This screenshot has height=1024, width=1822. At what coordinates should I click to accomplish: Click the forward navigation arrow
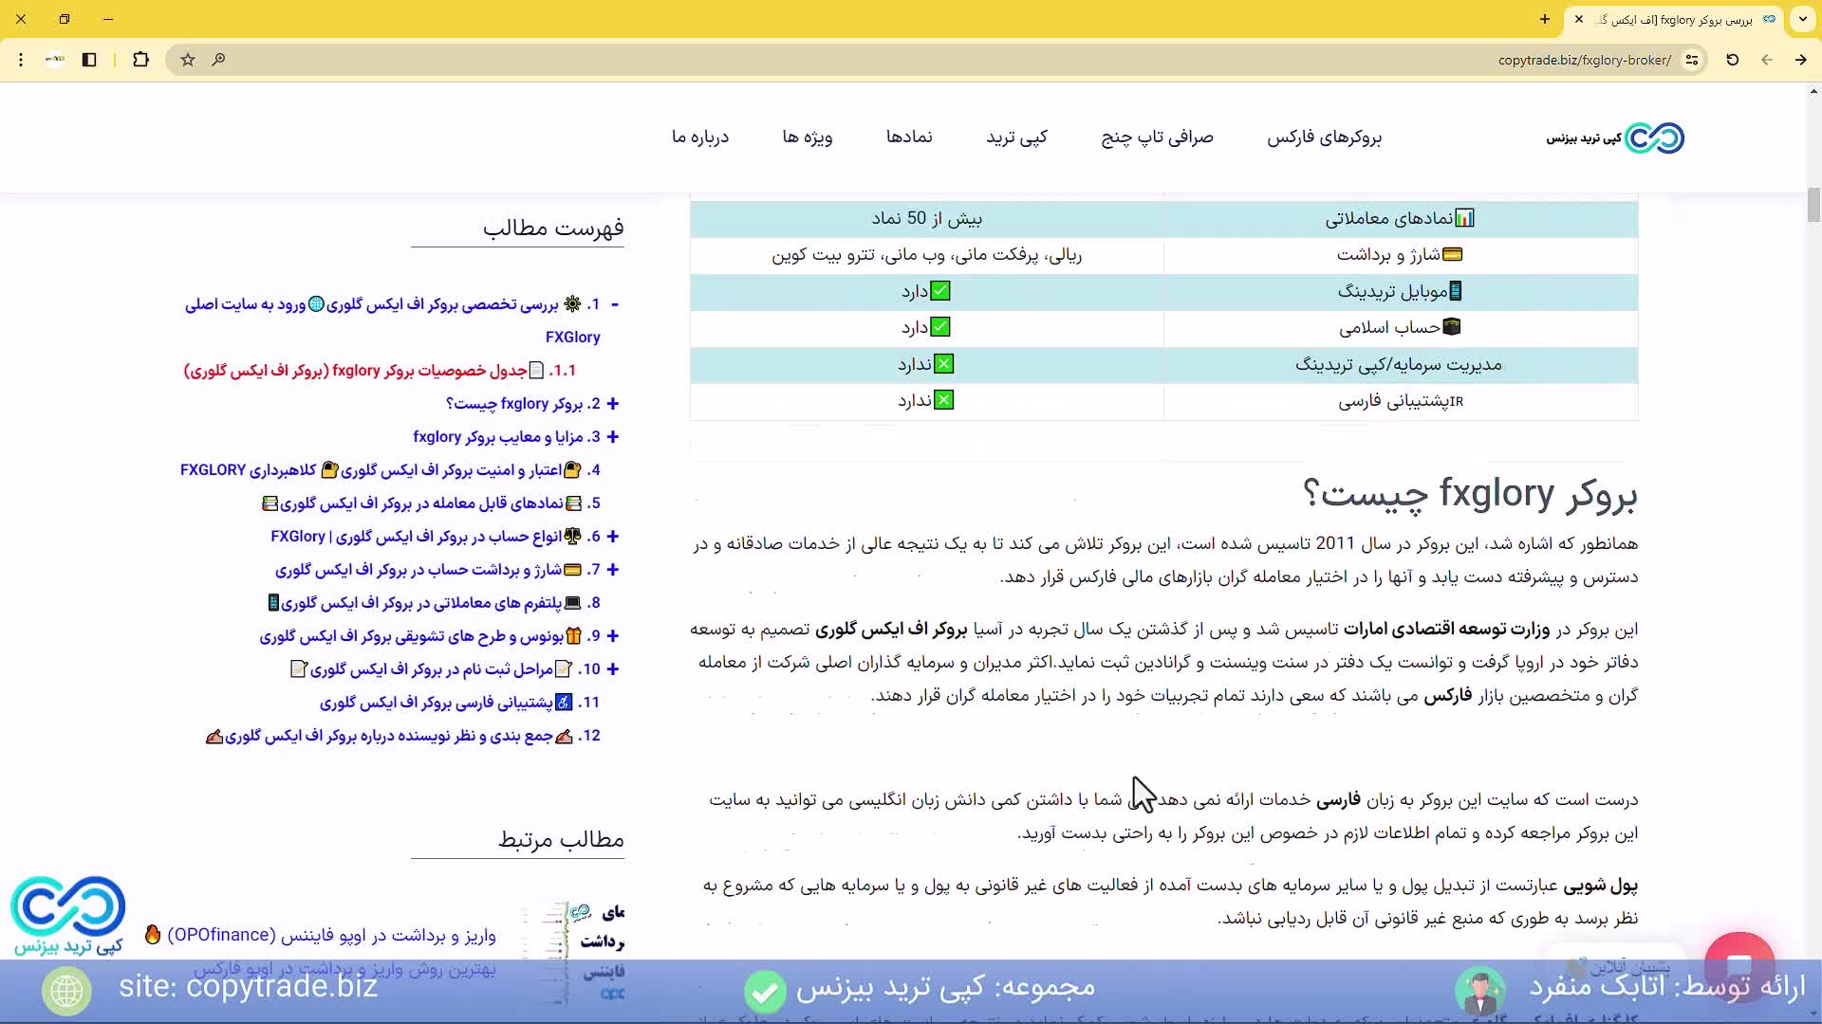pos(1799,60)
